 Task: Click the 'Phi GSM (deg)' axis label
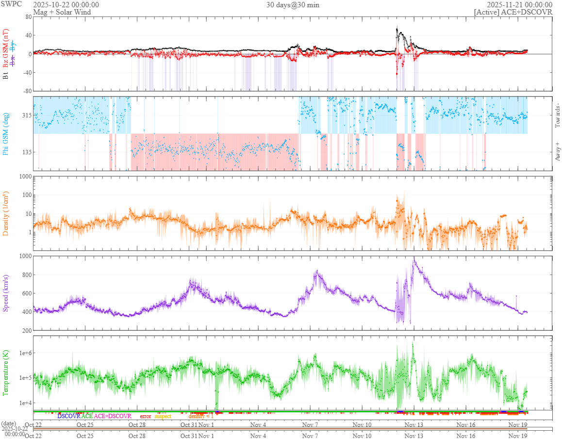coord(5,134)
